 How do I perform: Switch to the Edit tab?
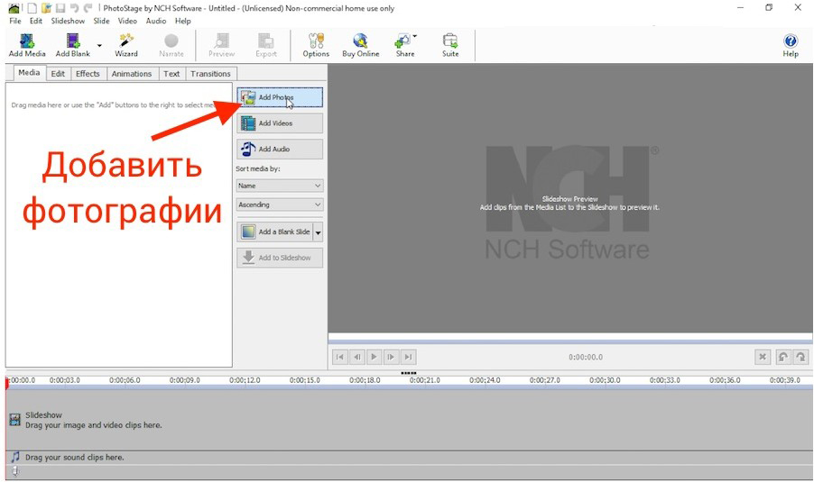[58, 74]
